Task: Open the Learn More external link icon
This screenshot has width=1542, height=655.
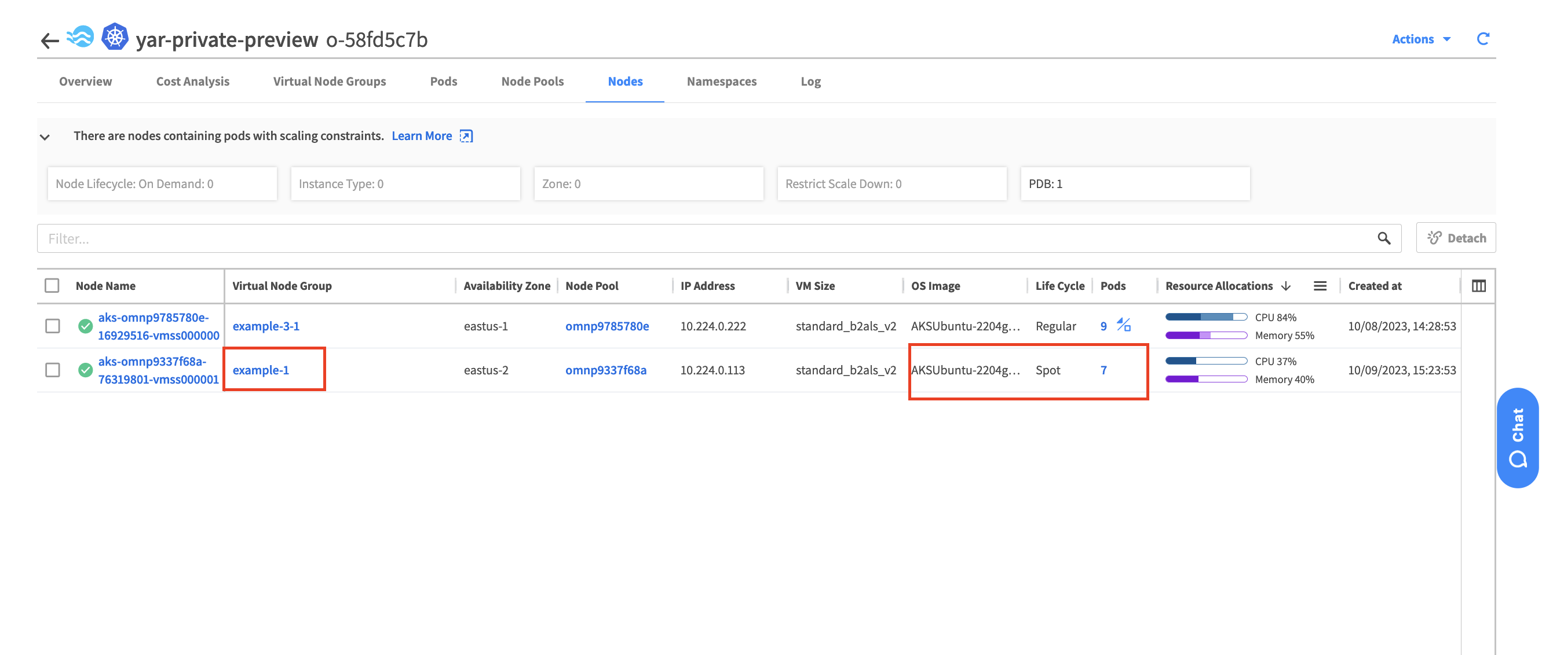Action: point(466,136)
